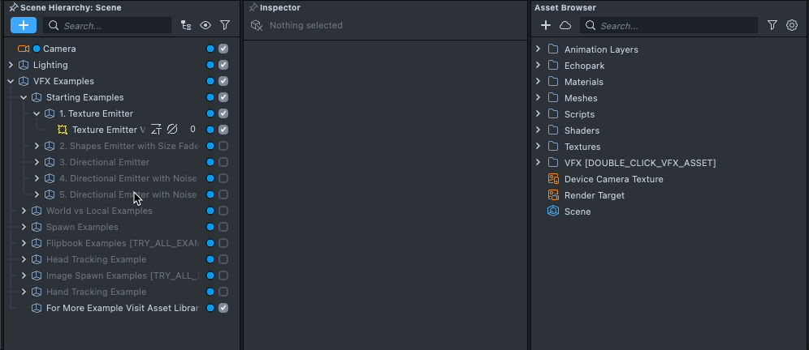Open Asset Browser settings gear

[791, 25]
